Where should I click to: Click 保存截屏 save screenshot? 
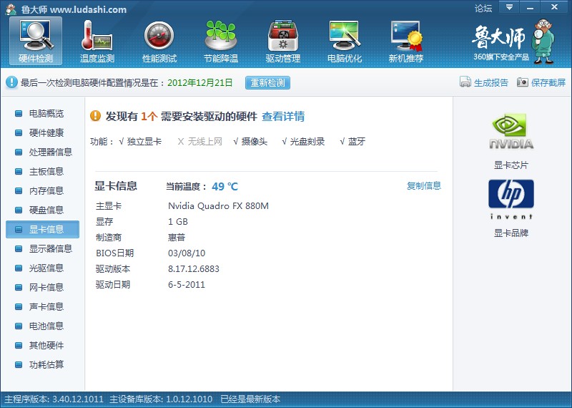tap(541, 82)
